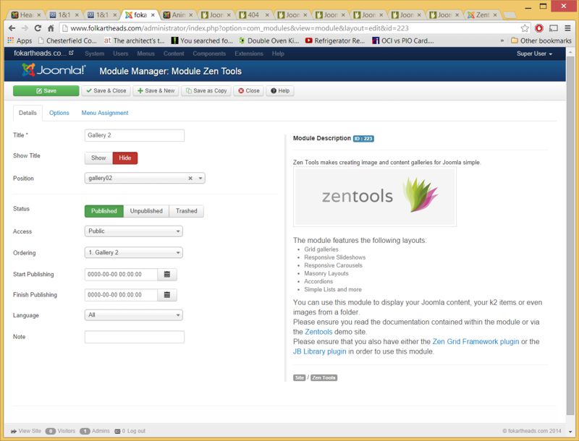The height and width of the screenshot is (441, 579).
Task: Open the Language dropdown set to All
Action: tap(134, 315)
